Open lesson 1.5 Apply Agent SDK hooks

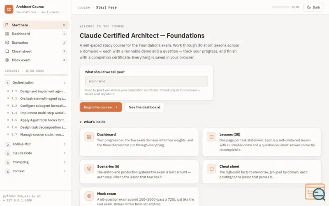37,120
